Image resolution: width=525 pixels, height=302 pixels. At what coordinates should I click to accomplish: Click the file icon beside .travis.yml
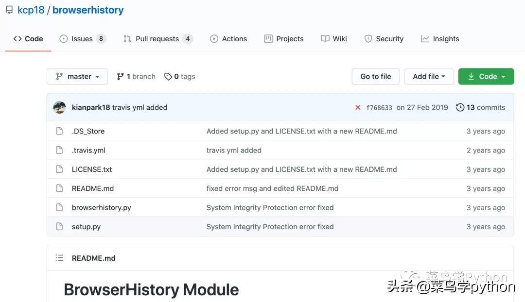[60, 150]
